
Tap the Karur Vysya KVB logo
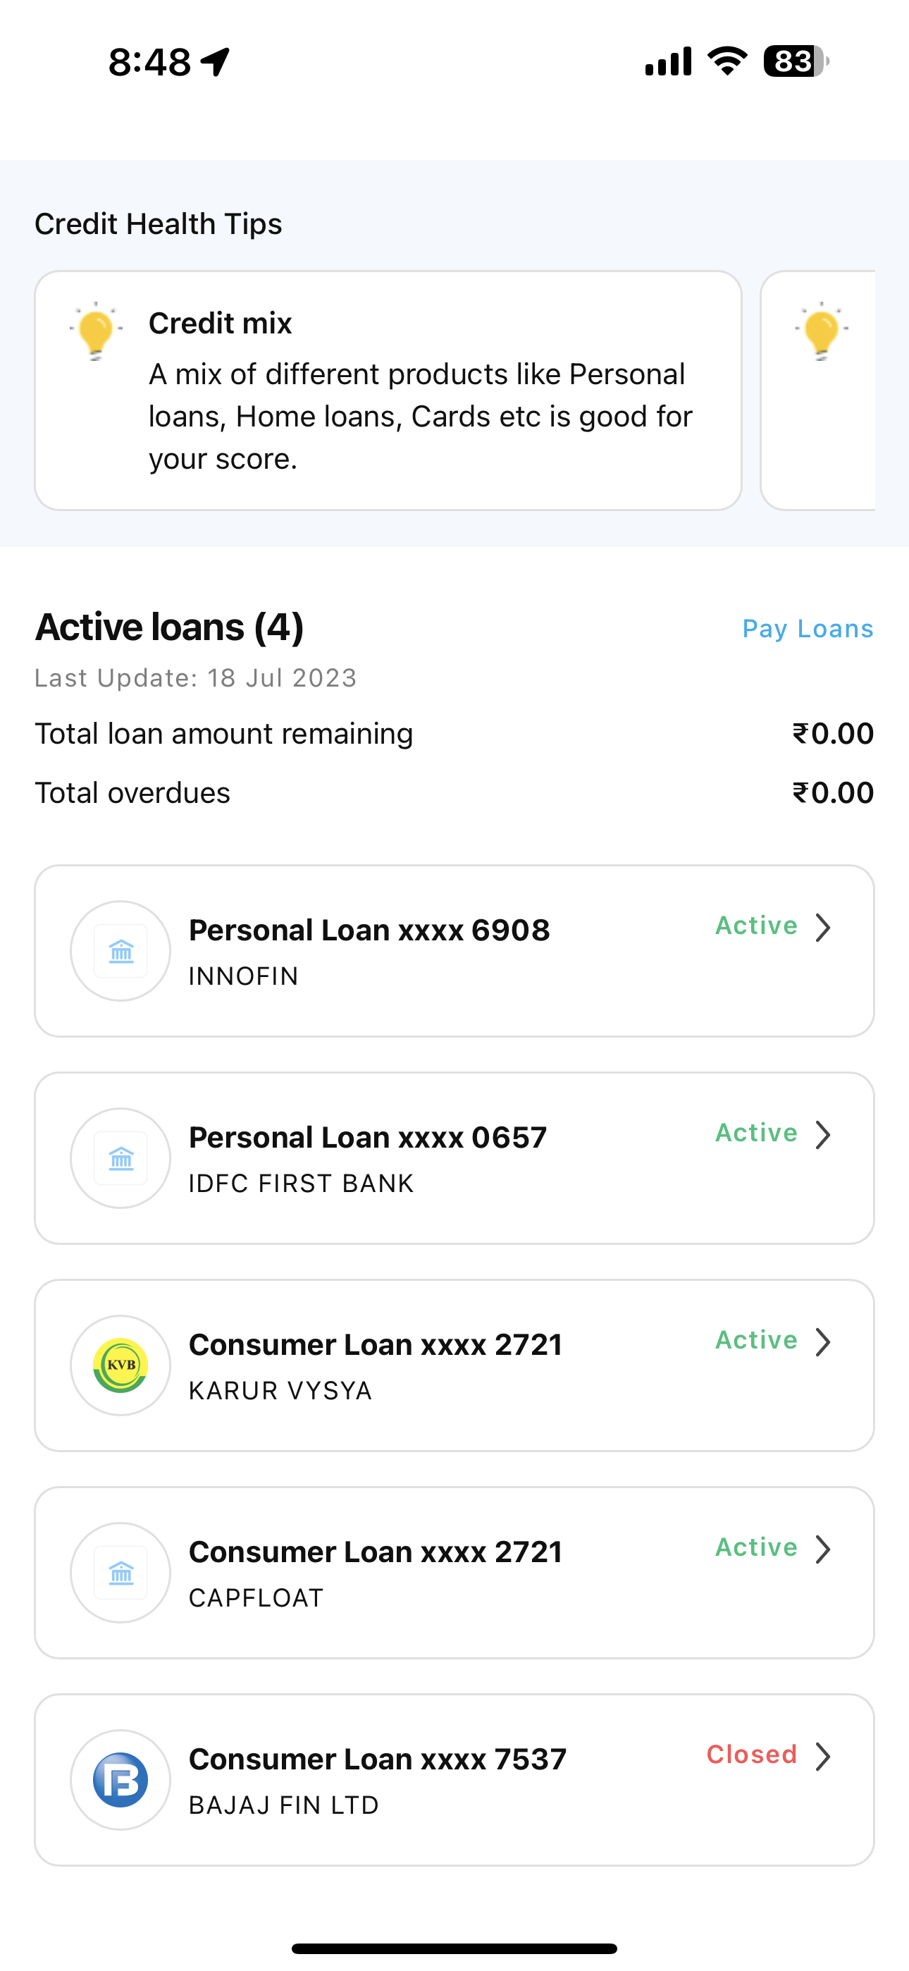(x=120, y=1365)
